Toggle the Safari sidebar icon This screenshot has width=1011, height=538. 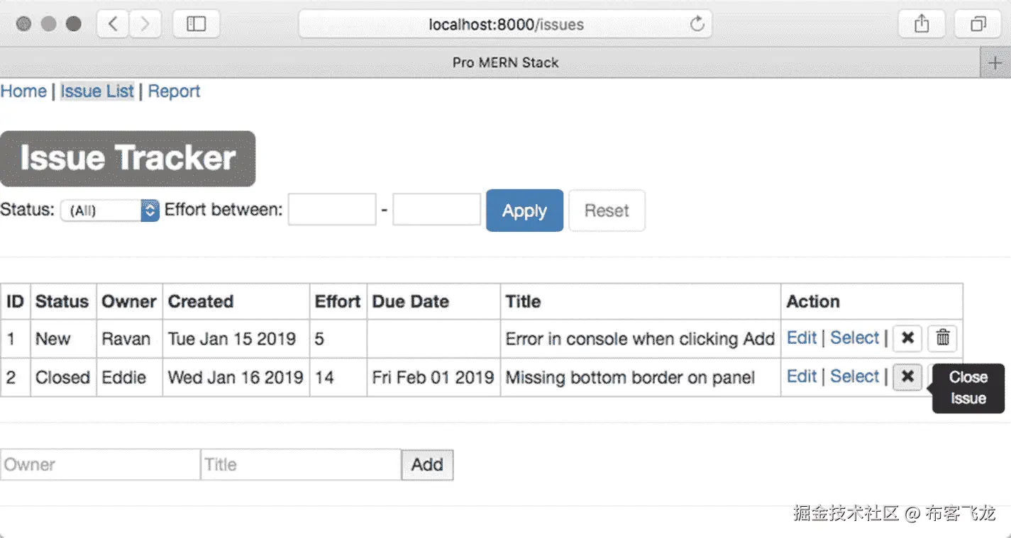pyautogui.click(x=196, y=24)
